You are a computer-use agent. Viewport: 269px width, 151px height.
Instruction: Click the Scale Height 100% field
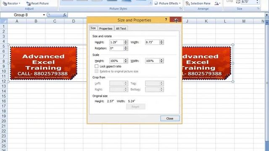[116, 61]
